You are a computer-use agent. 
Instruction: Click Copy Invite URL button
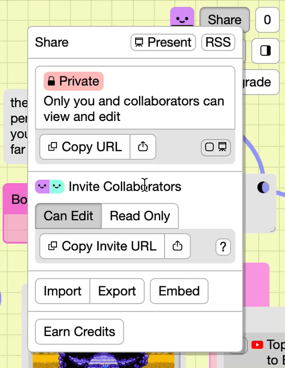(x=102, y=246)
